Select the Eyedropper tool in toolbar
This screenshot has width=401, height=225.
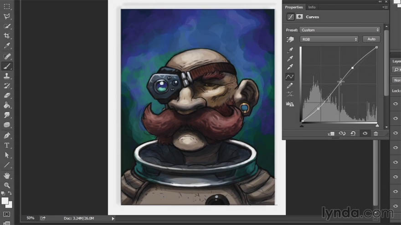click(7, 45)
